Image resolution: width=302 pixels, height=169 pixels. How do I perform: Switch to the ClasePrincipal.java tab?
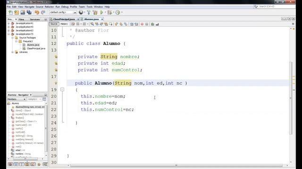(64, 19)
